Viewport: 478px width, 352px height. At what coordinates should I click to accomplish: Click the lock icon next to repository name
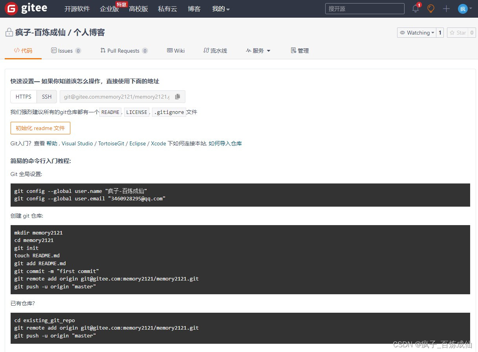pyautogui.click(x=9, y=32)
